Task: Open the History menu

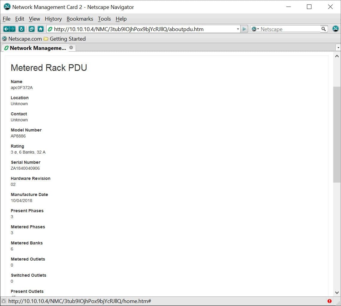Action: [x=53, y=19]
